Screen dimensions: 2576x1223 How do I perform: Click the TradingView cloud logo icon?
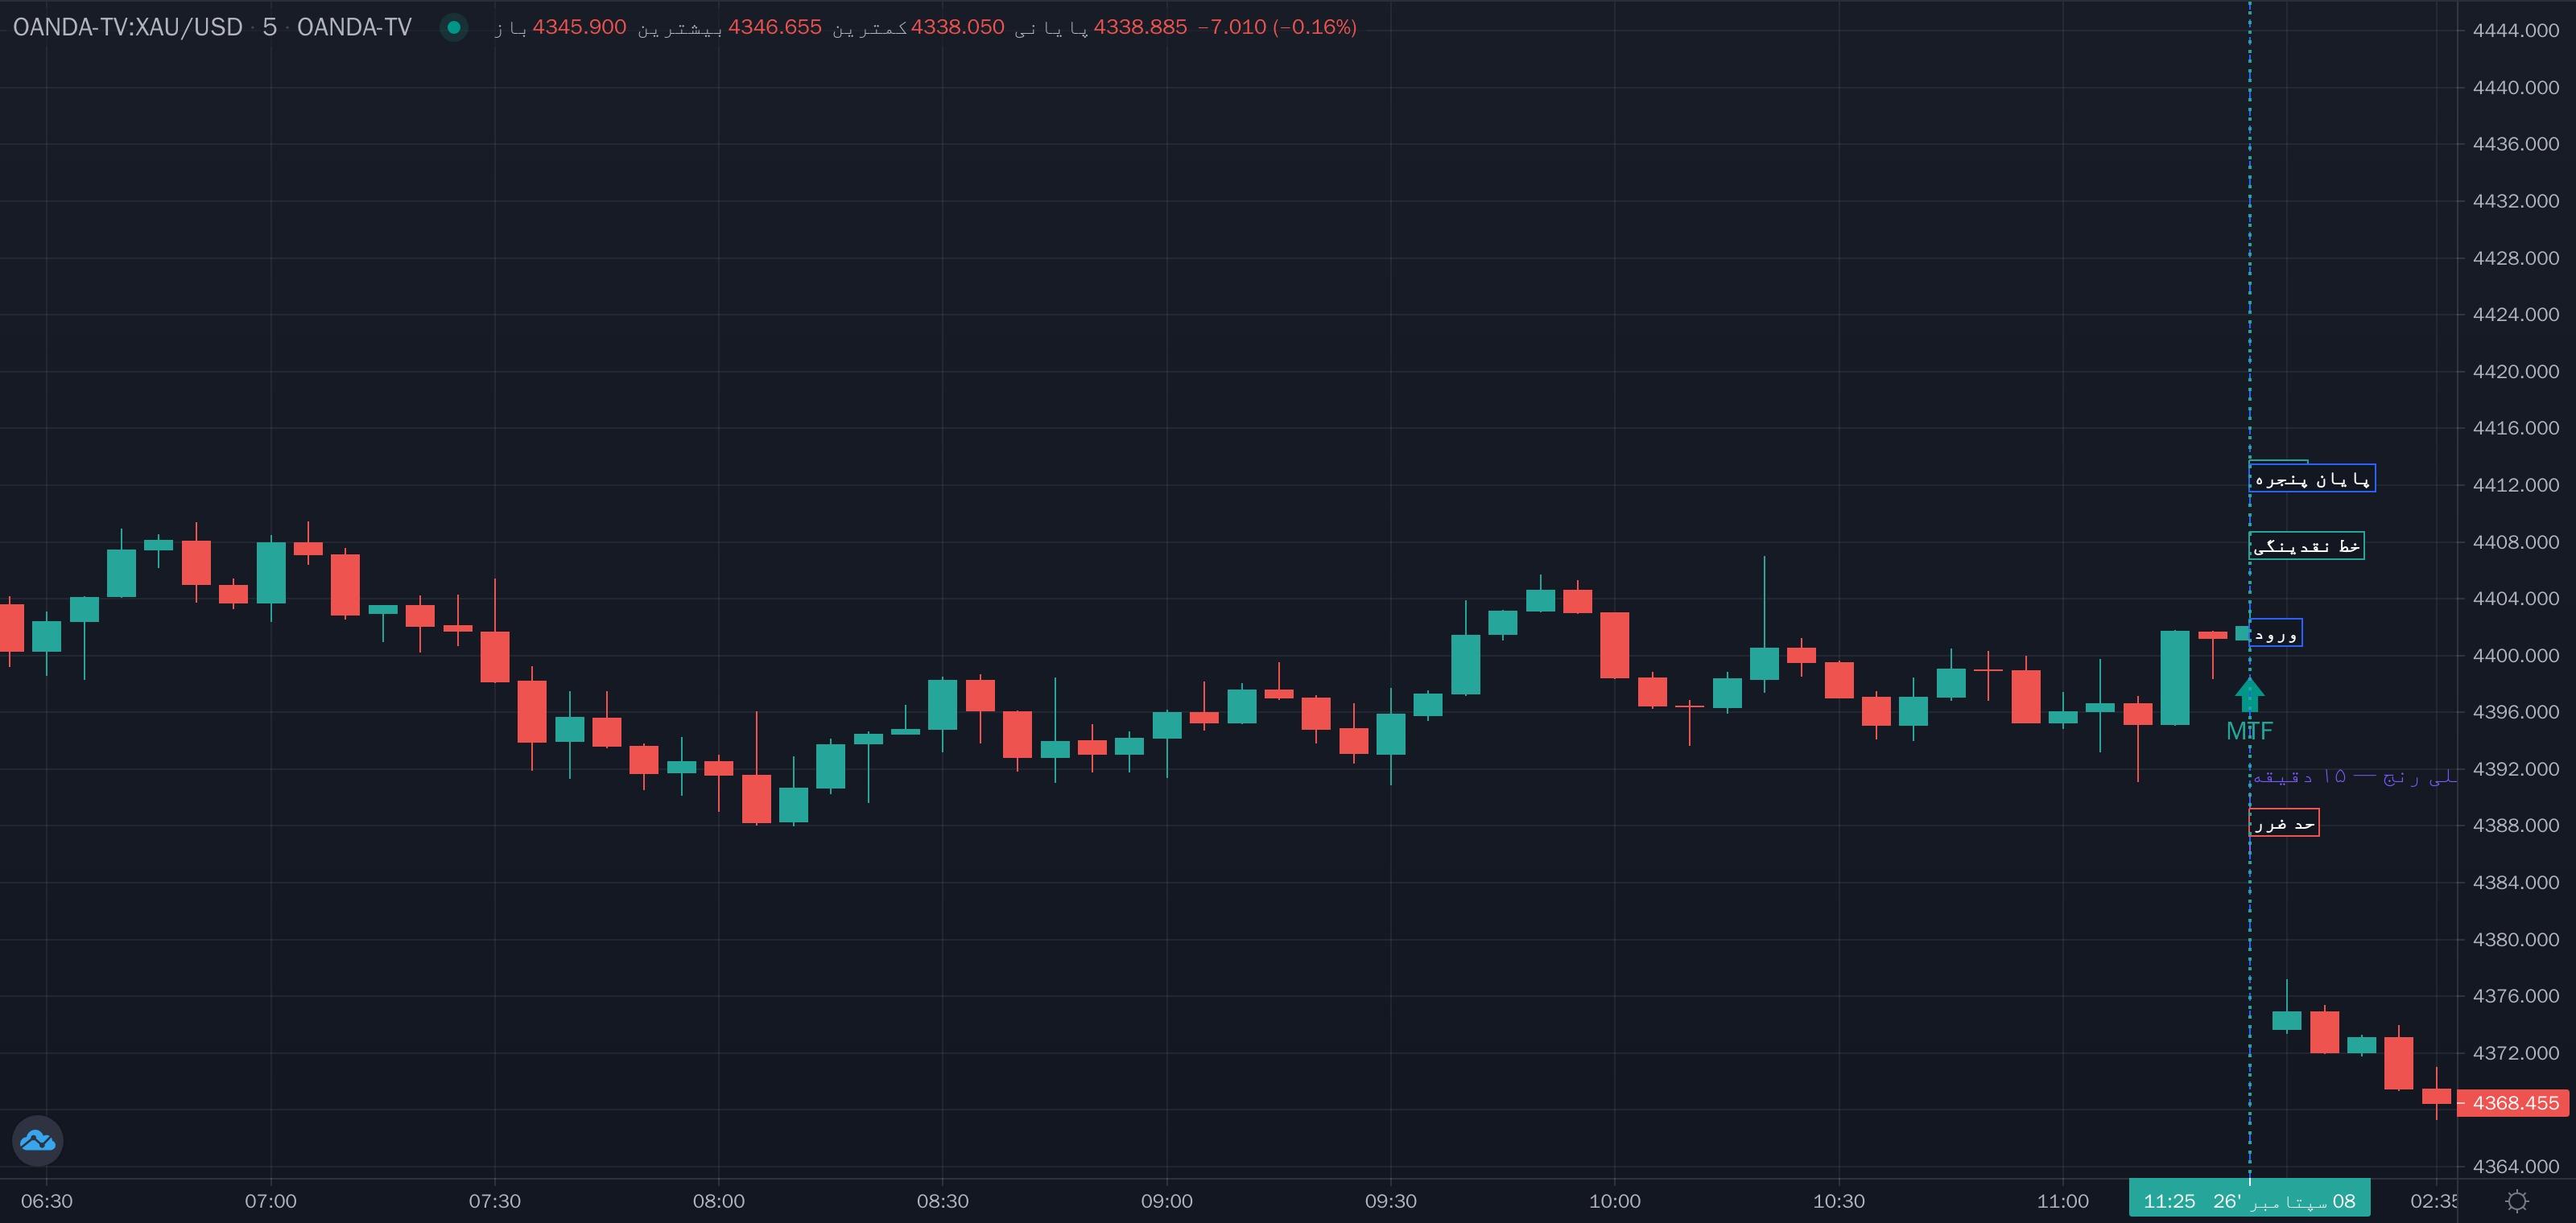38,1140
